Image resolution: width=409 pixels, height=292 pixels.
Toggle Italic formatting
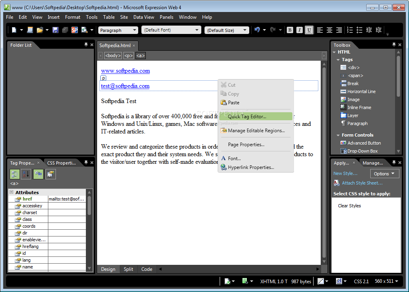(300, 30)
